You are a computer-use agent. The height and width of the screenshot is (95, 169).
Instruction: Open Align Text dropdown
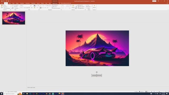[x=55, y=7]
